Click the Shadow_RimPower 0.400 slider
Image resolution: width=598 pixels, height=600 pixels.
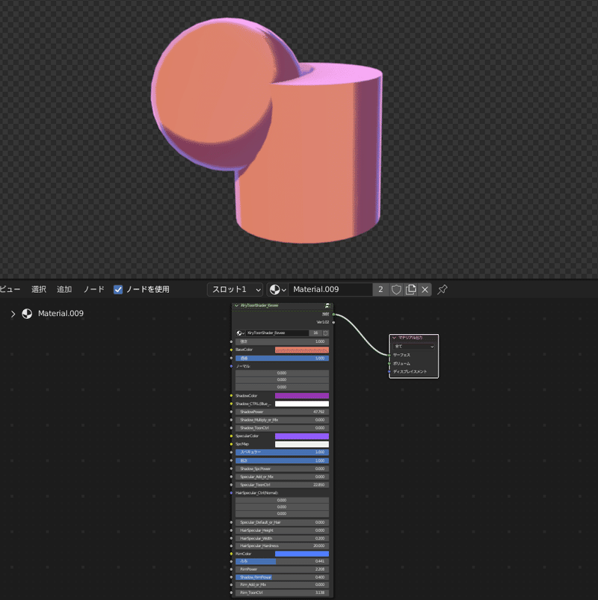point(282,577)
